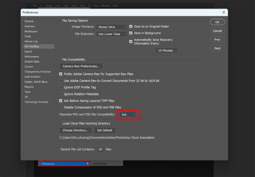Toggle Disable Compression of PSD and PSB Files
This screenshot has height=177, width=255.
[61, 107]
